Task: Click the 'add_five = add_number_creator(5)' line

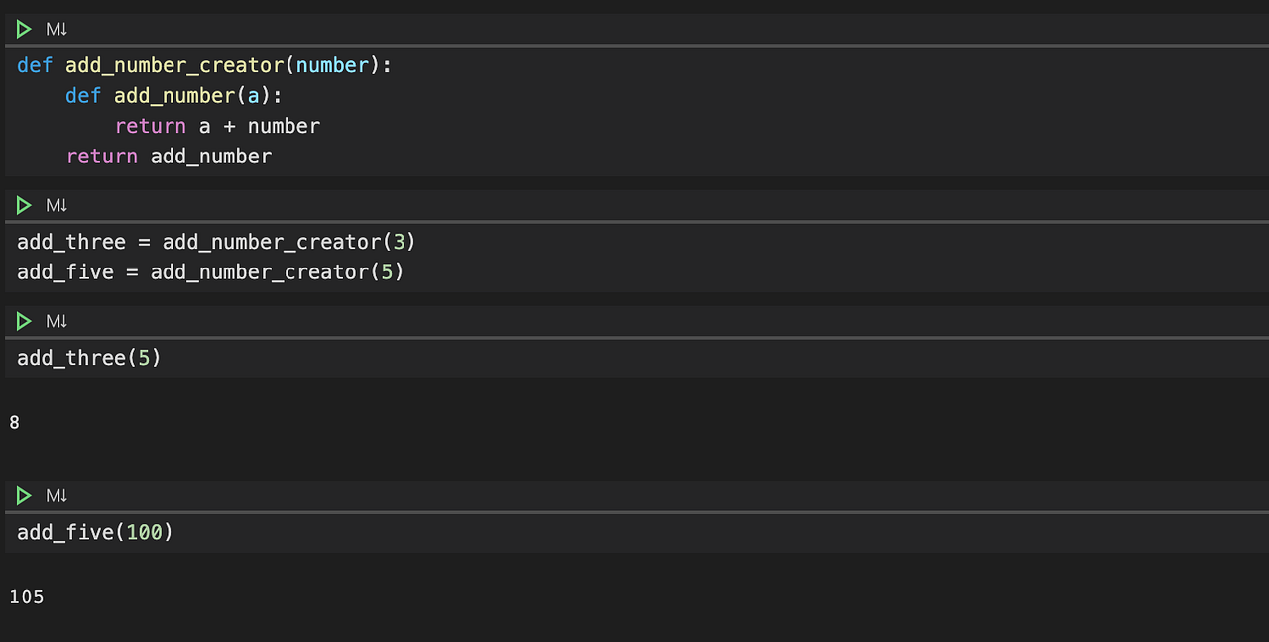Action: pos(210,272)
